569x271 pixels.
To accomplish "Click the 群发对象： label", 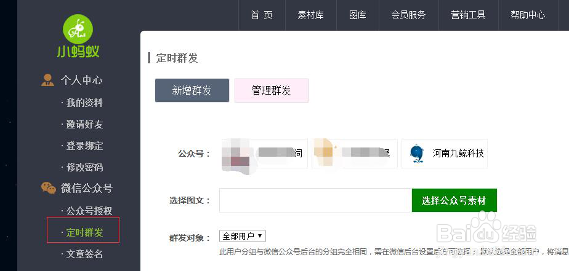I will coord(190,238).
